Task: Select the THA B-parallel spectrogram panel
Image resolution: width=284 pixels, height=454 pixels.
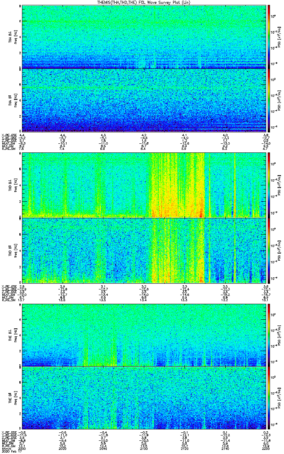Action: [x=144, y=100]
